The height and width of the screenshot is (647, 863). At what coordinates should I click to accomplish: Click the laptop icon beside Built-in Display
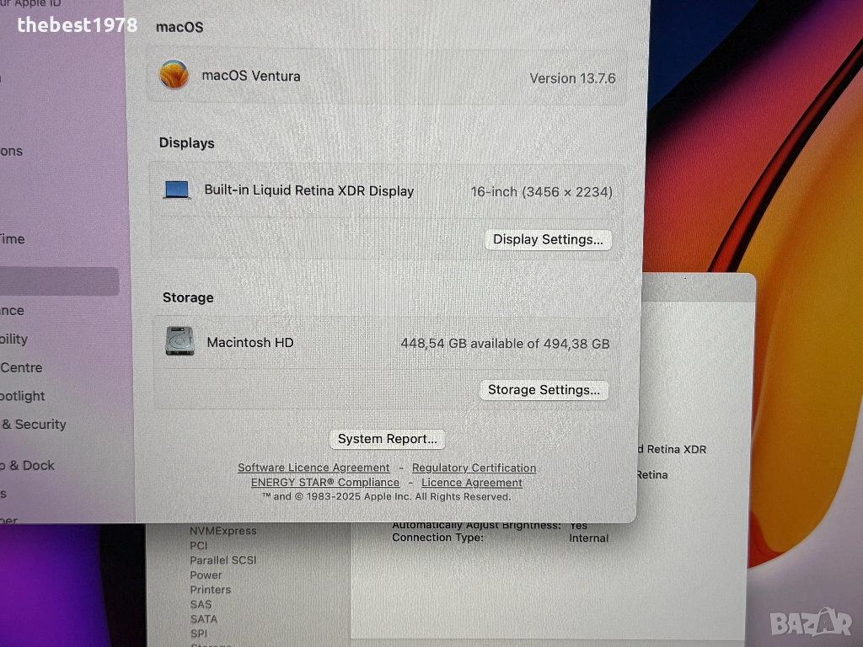click(177, 190)
